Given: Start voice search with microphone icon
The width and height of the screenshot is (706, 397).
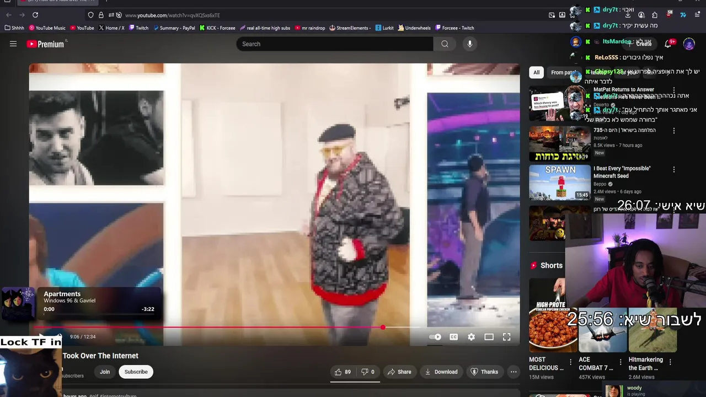Looking at the screenshot, I should point(469,44).
